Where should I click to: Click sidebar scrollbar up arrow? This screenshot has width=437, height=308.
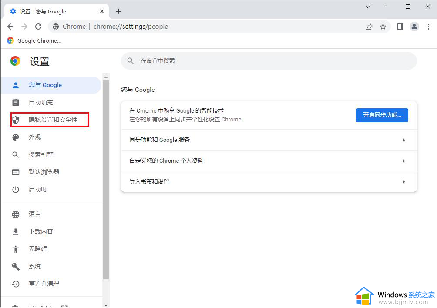[106, 77]
